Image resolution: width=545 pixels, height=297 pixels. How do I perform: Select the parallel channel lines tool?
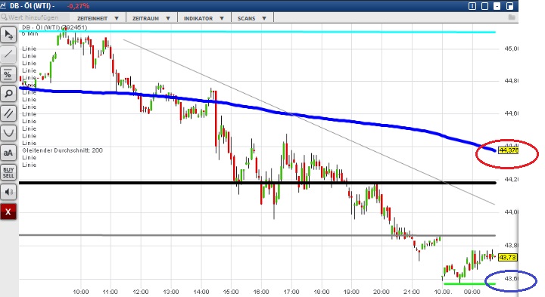pyautogui.click(x=8, y=113)
